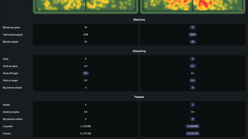This screenshot has width=248, height=139.
Task: Click highlighted big chances created value 5
Action: point(193,119)
